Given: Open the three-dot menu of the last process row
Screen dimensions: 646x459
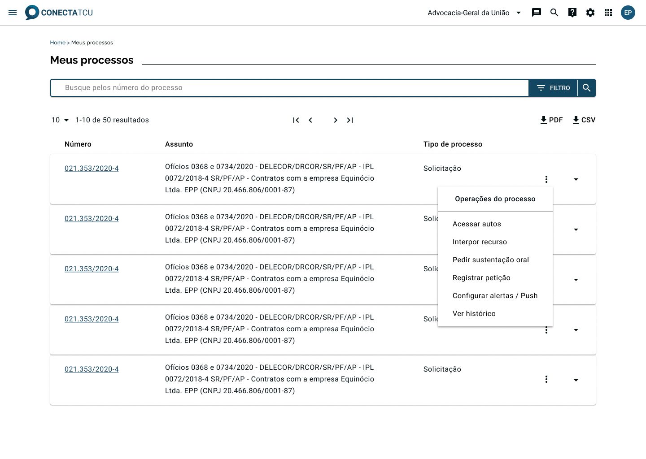Looking at the screenshot, I should pyautogui.click(x=546, y=379).
